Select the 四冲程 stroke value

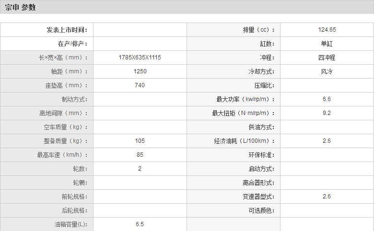tap(327, 58)
